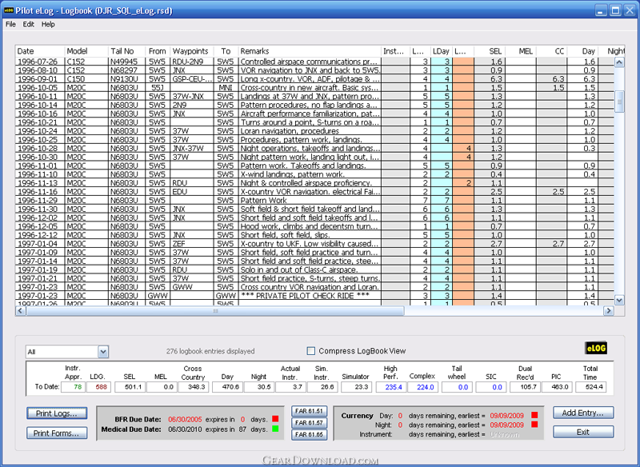Click the vertical scrollbar thumb

[619, 101]
